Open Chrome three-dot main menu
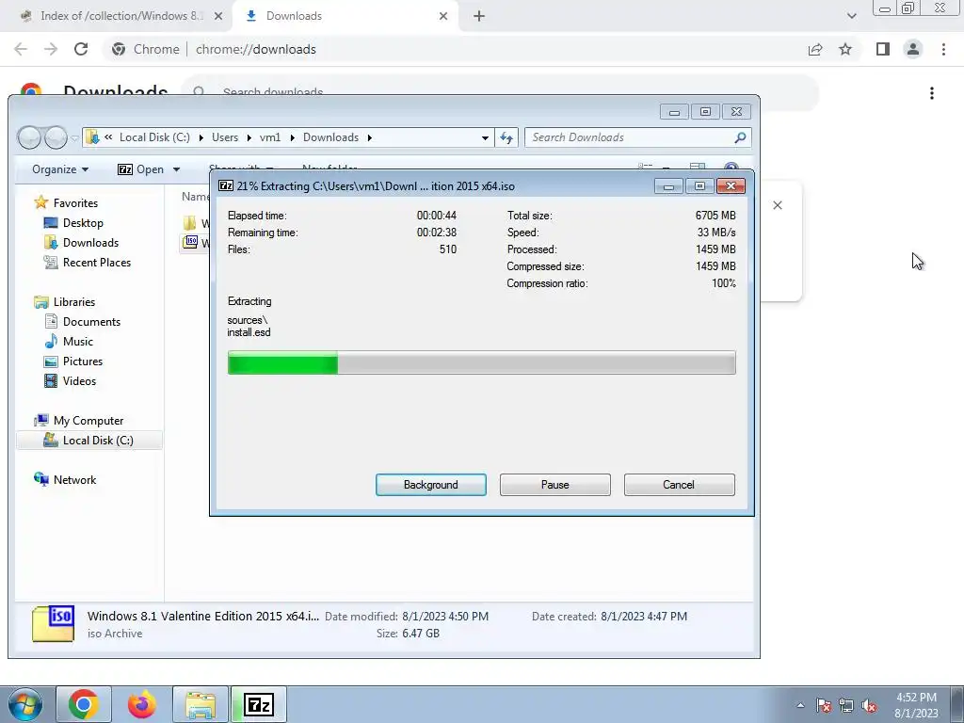The height and width of the screenshot is (723, 964). click(x=943, y=49)
